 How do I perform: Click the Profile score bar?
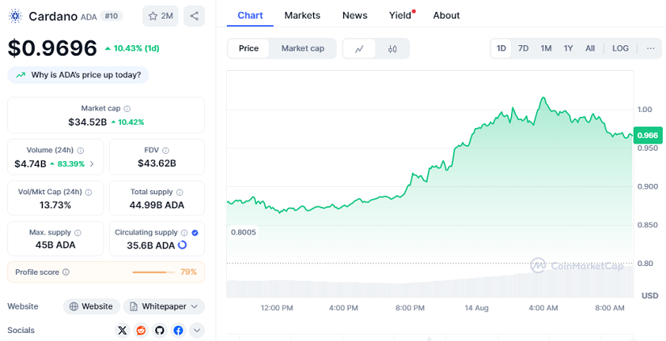153,272
